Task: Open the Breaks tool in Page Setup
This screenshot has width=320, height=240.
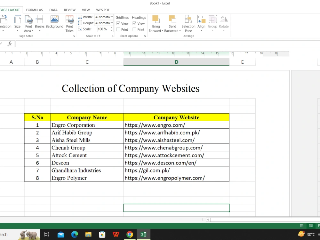Action: (x=40, y=22)
